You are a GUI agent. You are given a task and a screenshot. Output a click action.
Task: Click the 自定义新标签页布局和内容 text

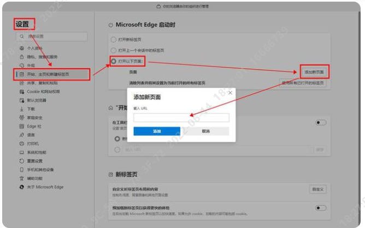point(136,189)
